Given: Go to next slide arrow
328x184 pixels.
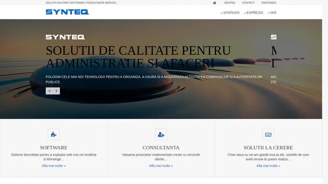Looking at the screenshot, I should [57, 91].
